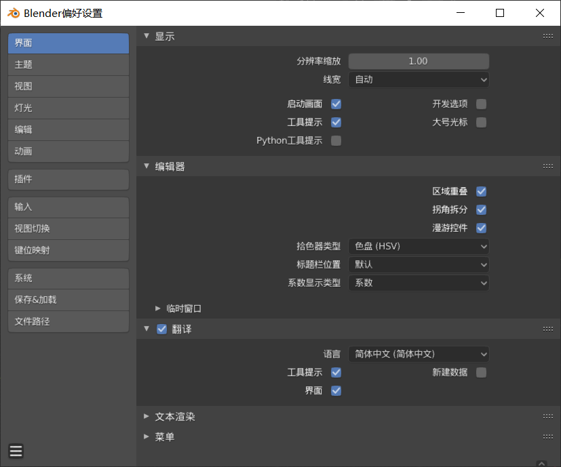
Task: Enable the 大号光标 checkbox
Action: pos(481,122)
